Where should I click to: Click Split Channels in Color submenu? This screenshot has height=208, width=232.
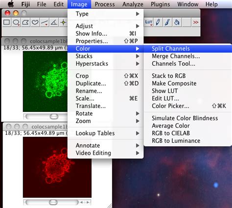pos(187,49)
